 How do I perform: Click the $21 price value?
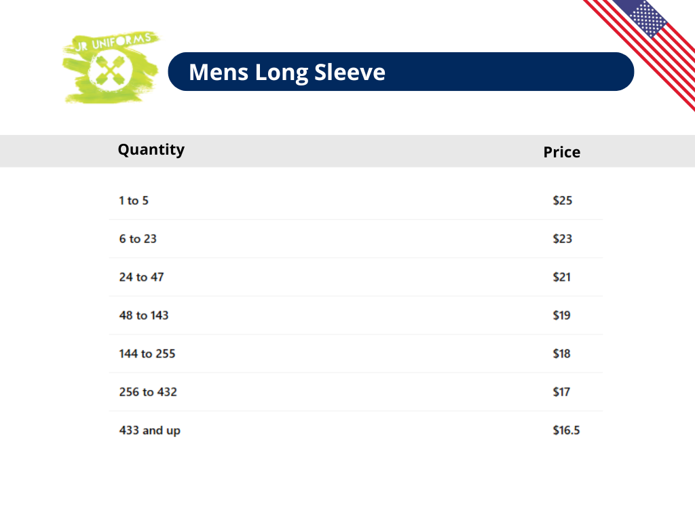tap(562, 277)
